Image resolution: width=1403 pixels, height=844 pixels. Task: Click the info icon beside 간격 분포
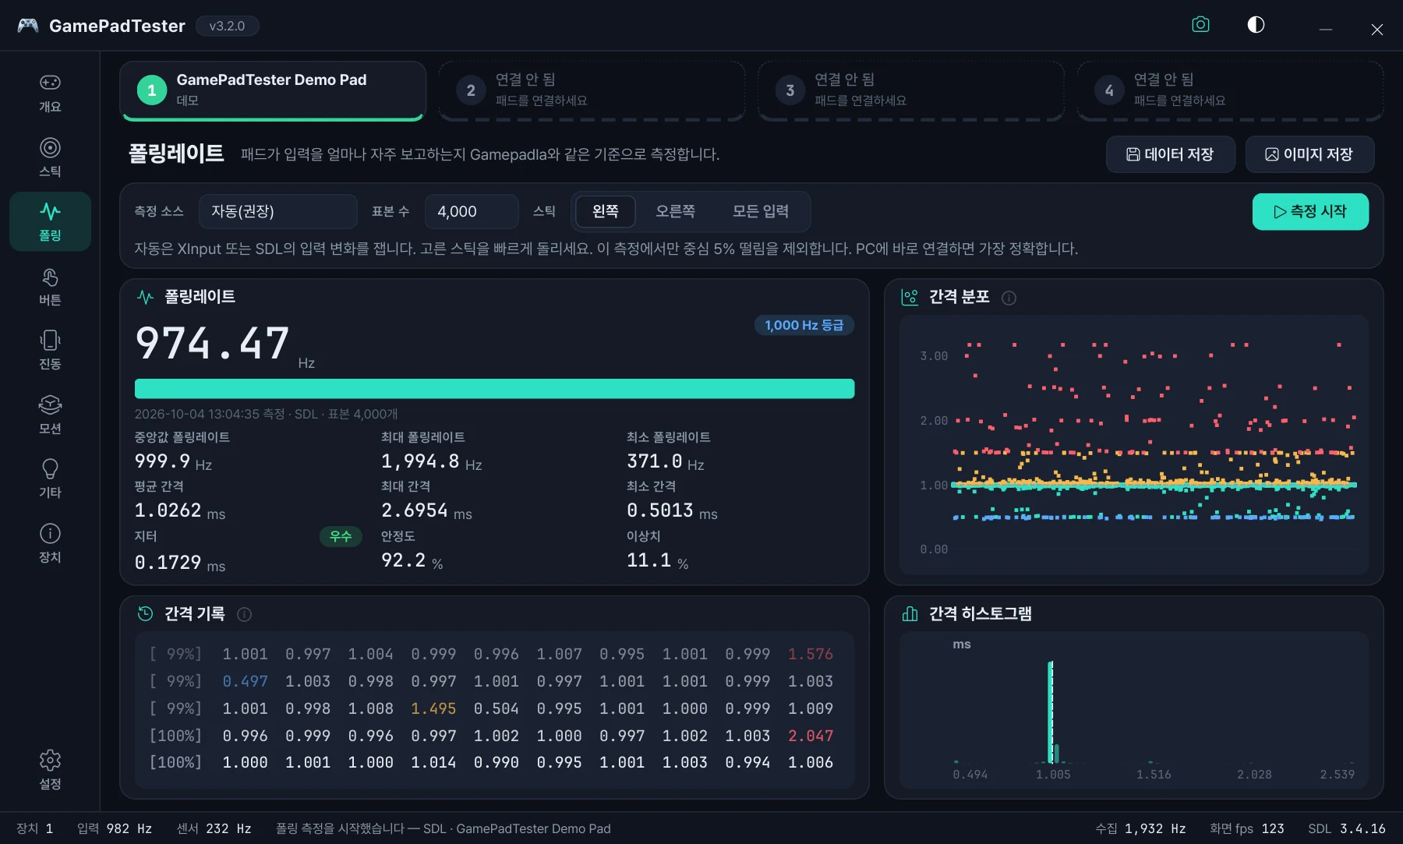click(x=1009, y=298)
